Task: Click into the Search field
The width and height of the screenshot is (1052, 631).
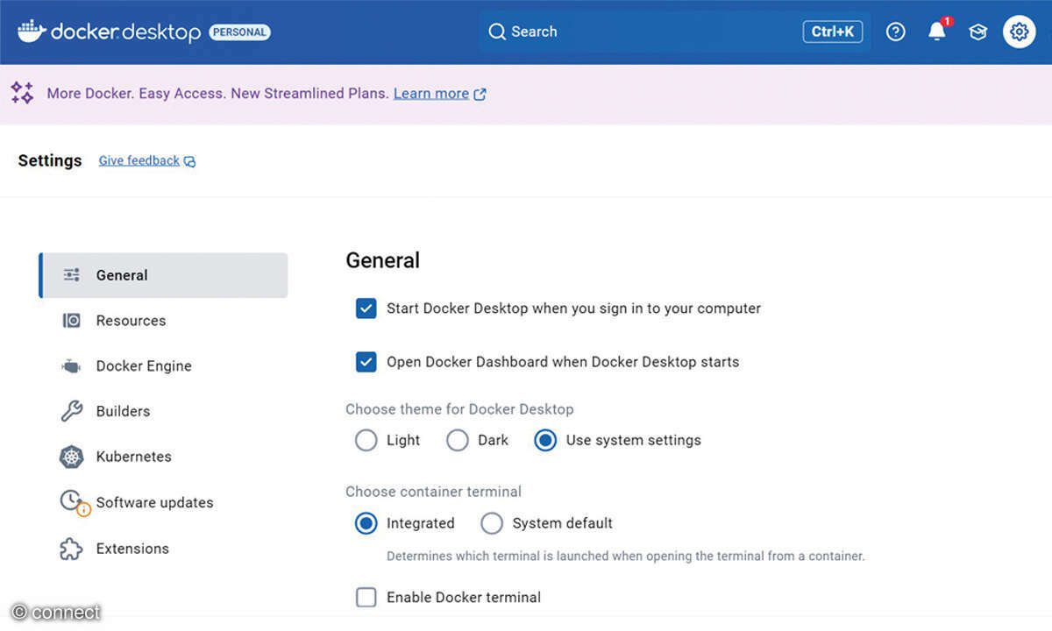Action: coord(675,32)
